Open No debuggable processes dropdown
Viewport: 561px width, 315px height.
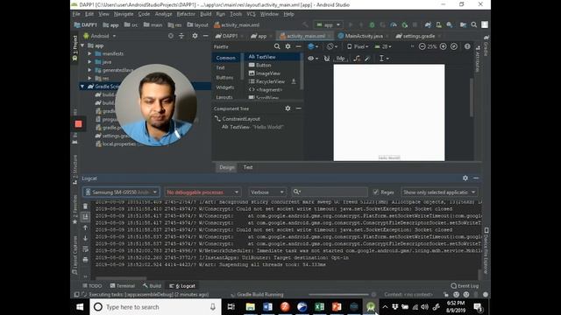[x=202, y=192]
